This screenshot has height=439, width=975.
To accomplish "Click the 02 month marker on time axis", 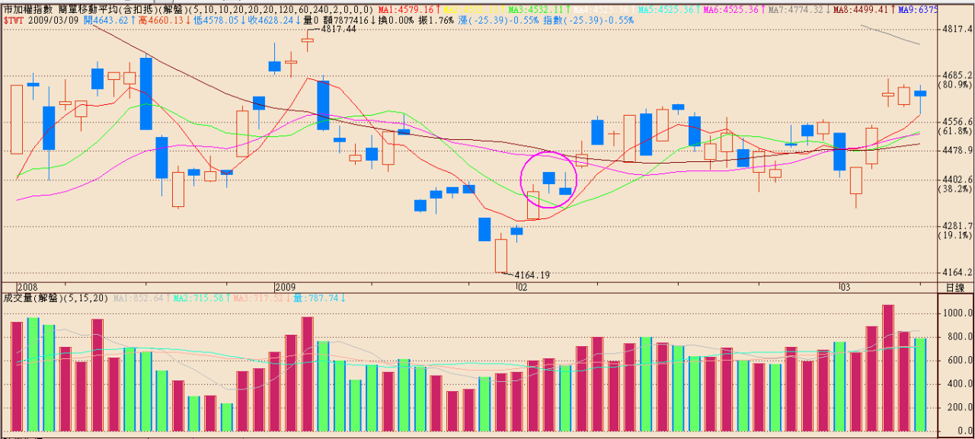I will (521, 288).
